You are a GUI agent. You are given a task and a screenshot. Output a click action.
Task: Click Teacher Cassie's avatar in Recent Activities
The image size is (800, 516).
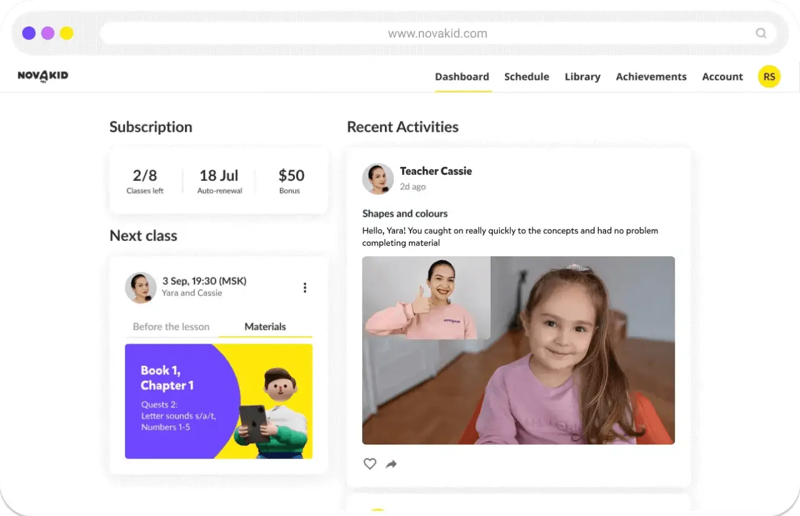point(378,179)
